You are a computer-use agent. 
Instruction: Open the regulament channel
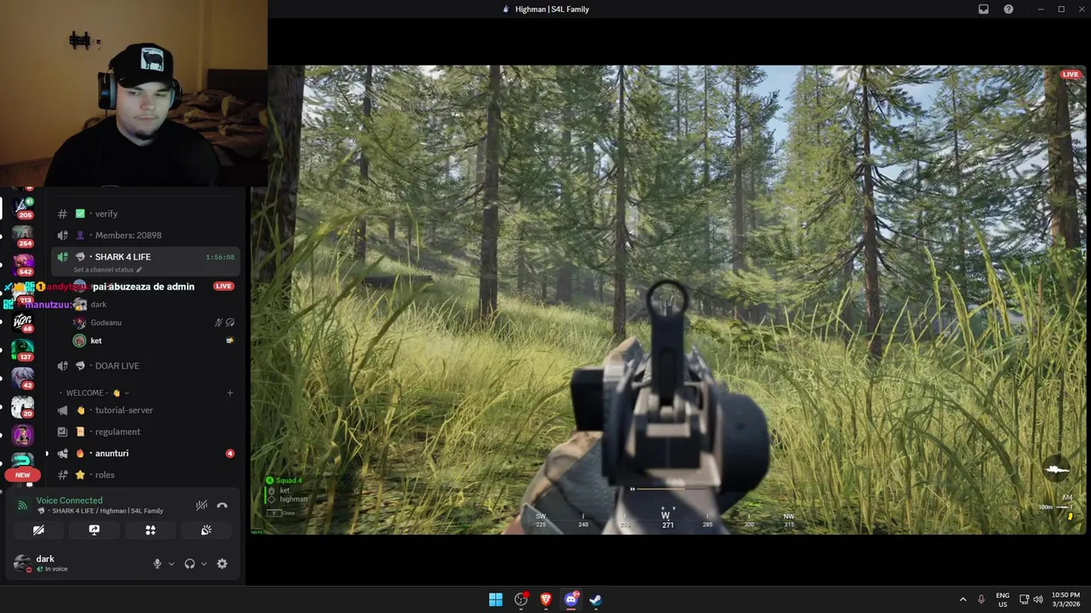click(146, 432)
